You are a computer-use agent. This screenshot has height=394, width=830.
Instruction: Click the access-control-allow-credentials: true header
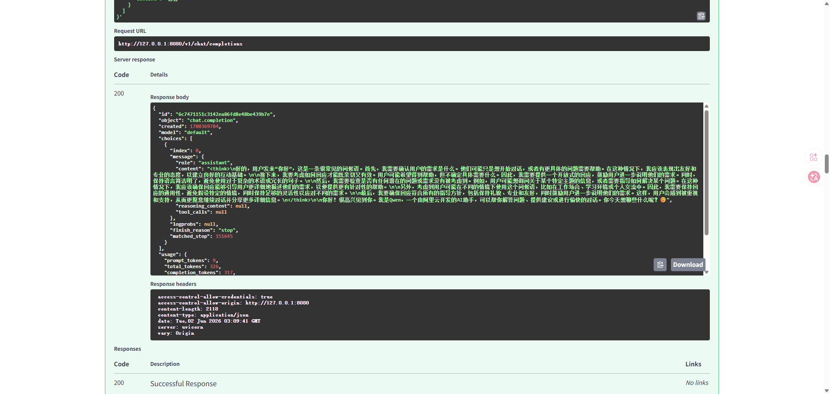click(215, 297)
